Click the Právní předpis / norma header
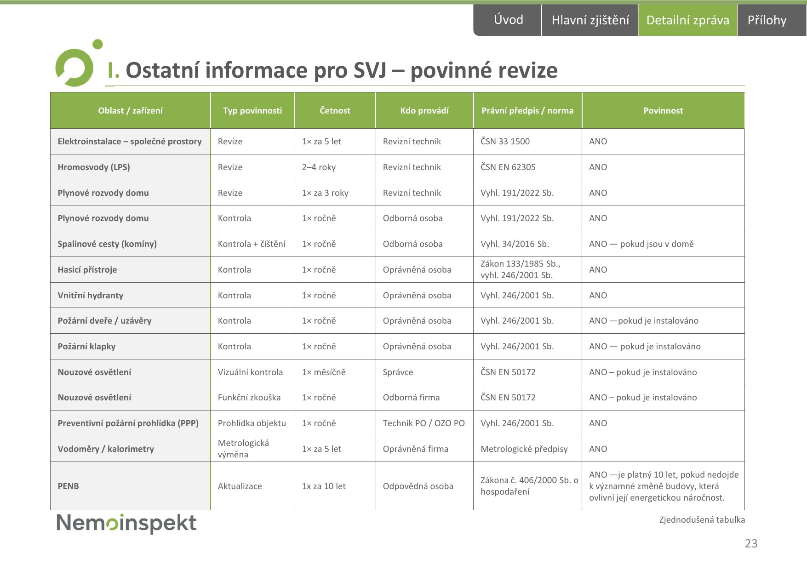 [x=527, y=110]
